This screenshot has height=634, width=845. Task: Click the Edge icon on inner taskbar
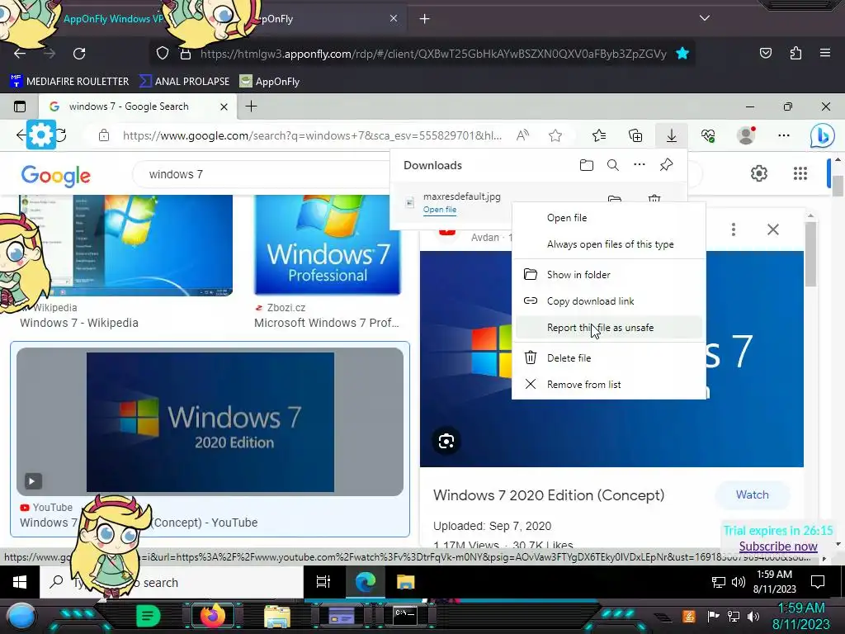(x=366, y=582)
